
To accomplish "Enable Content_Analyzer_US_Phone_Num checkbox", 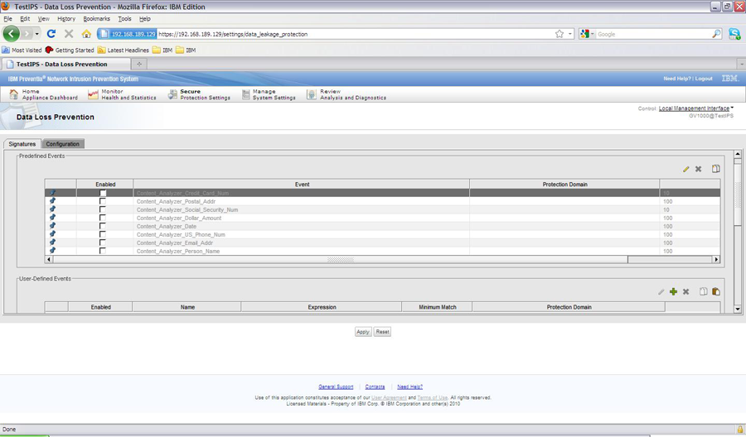I will tap(103, 235).
